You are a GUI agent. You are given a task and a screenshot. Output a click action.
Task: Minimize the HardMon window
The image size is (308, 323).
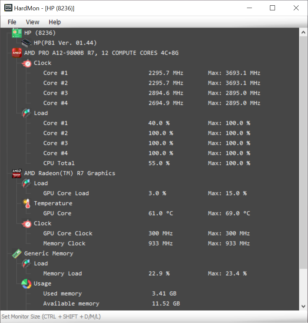click(249, 8)
